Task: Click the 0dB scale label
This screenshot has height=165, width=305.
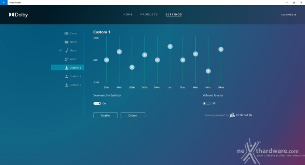Action: (95, 60)
